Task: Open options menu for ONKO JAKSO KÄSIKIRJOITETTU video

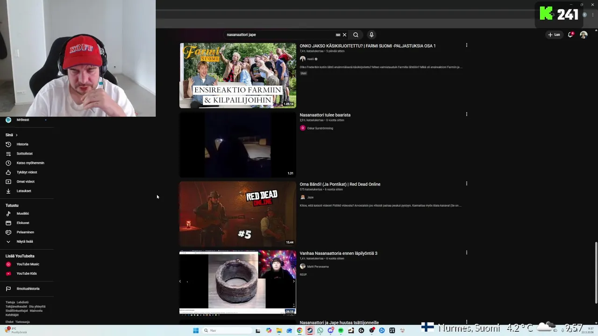Action: click(x=466, y=45)
